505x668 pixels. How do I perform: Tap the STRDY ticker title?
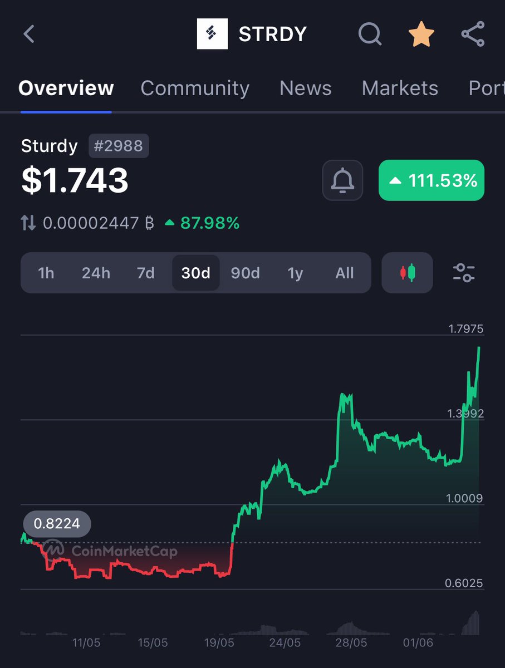click(x=273, y=34)
